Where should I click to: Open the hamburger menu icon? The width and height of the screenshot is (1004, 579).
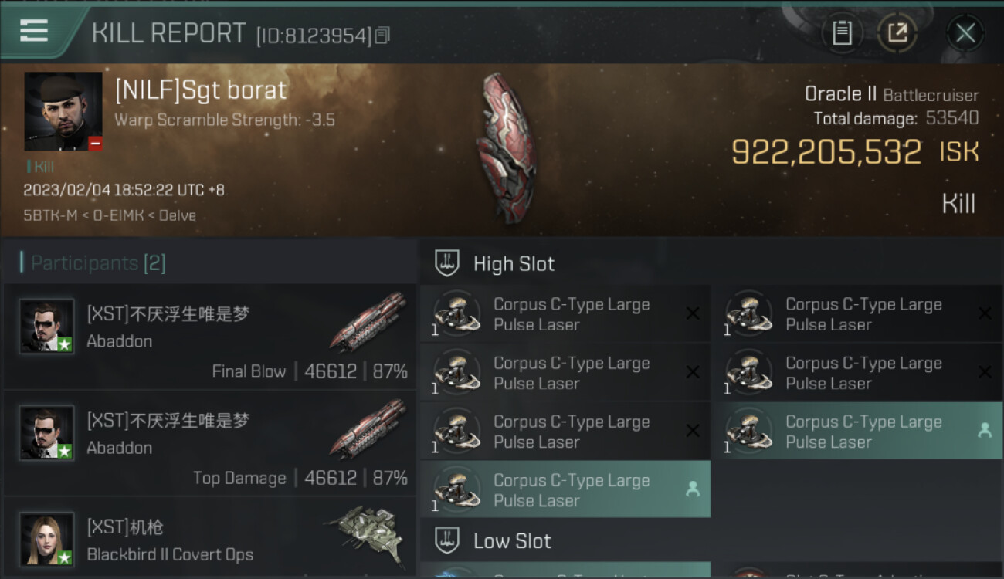pos(33,31)
